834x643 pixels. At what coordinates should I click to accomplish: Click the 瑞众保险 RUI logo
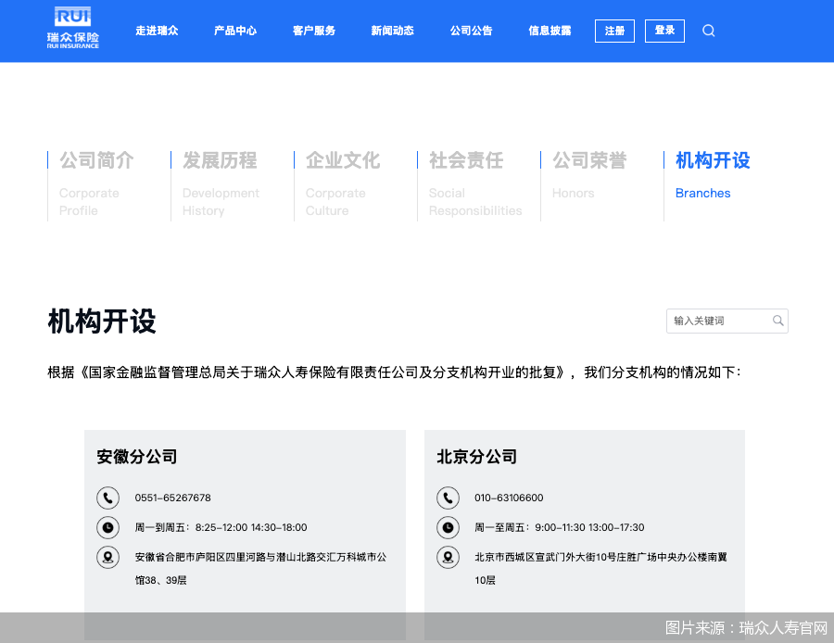pyautogui.click(x=72, y=29)
